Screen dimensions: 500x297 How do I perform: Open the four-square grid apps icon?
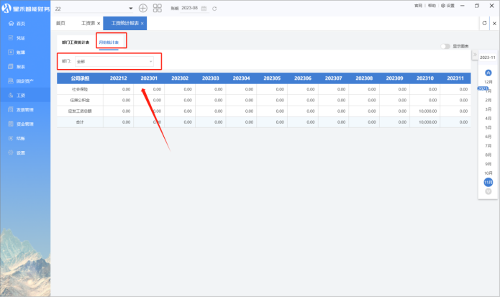point(158,8)
